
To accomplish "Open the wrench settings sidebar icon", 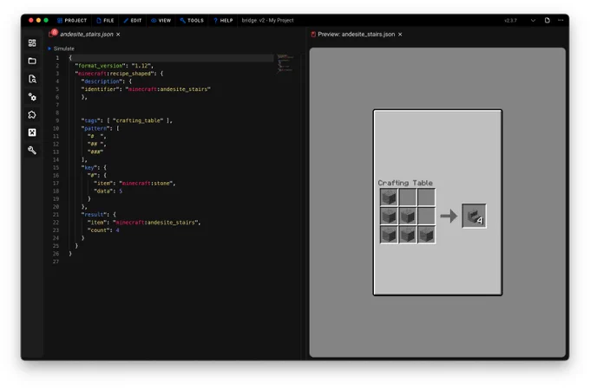I will (x=32, y=150).
